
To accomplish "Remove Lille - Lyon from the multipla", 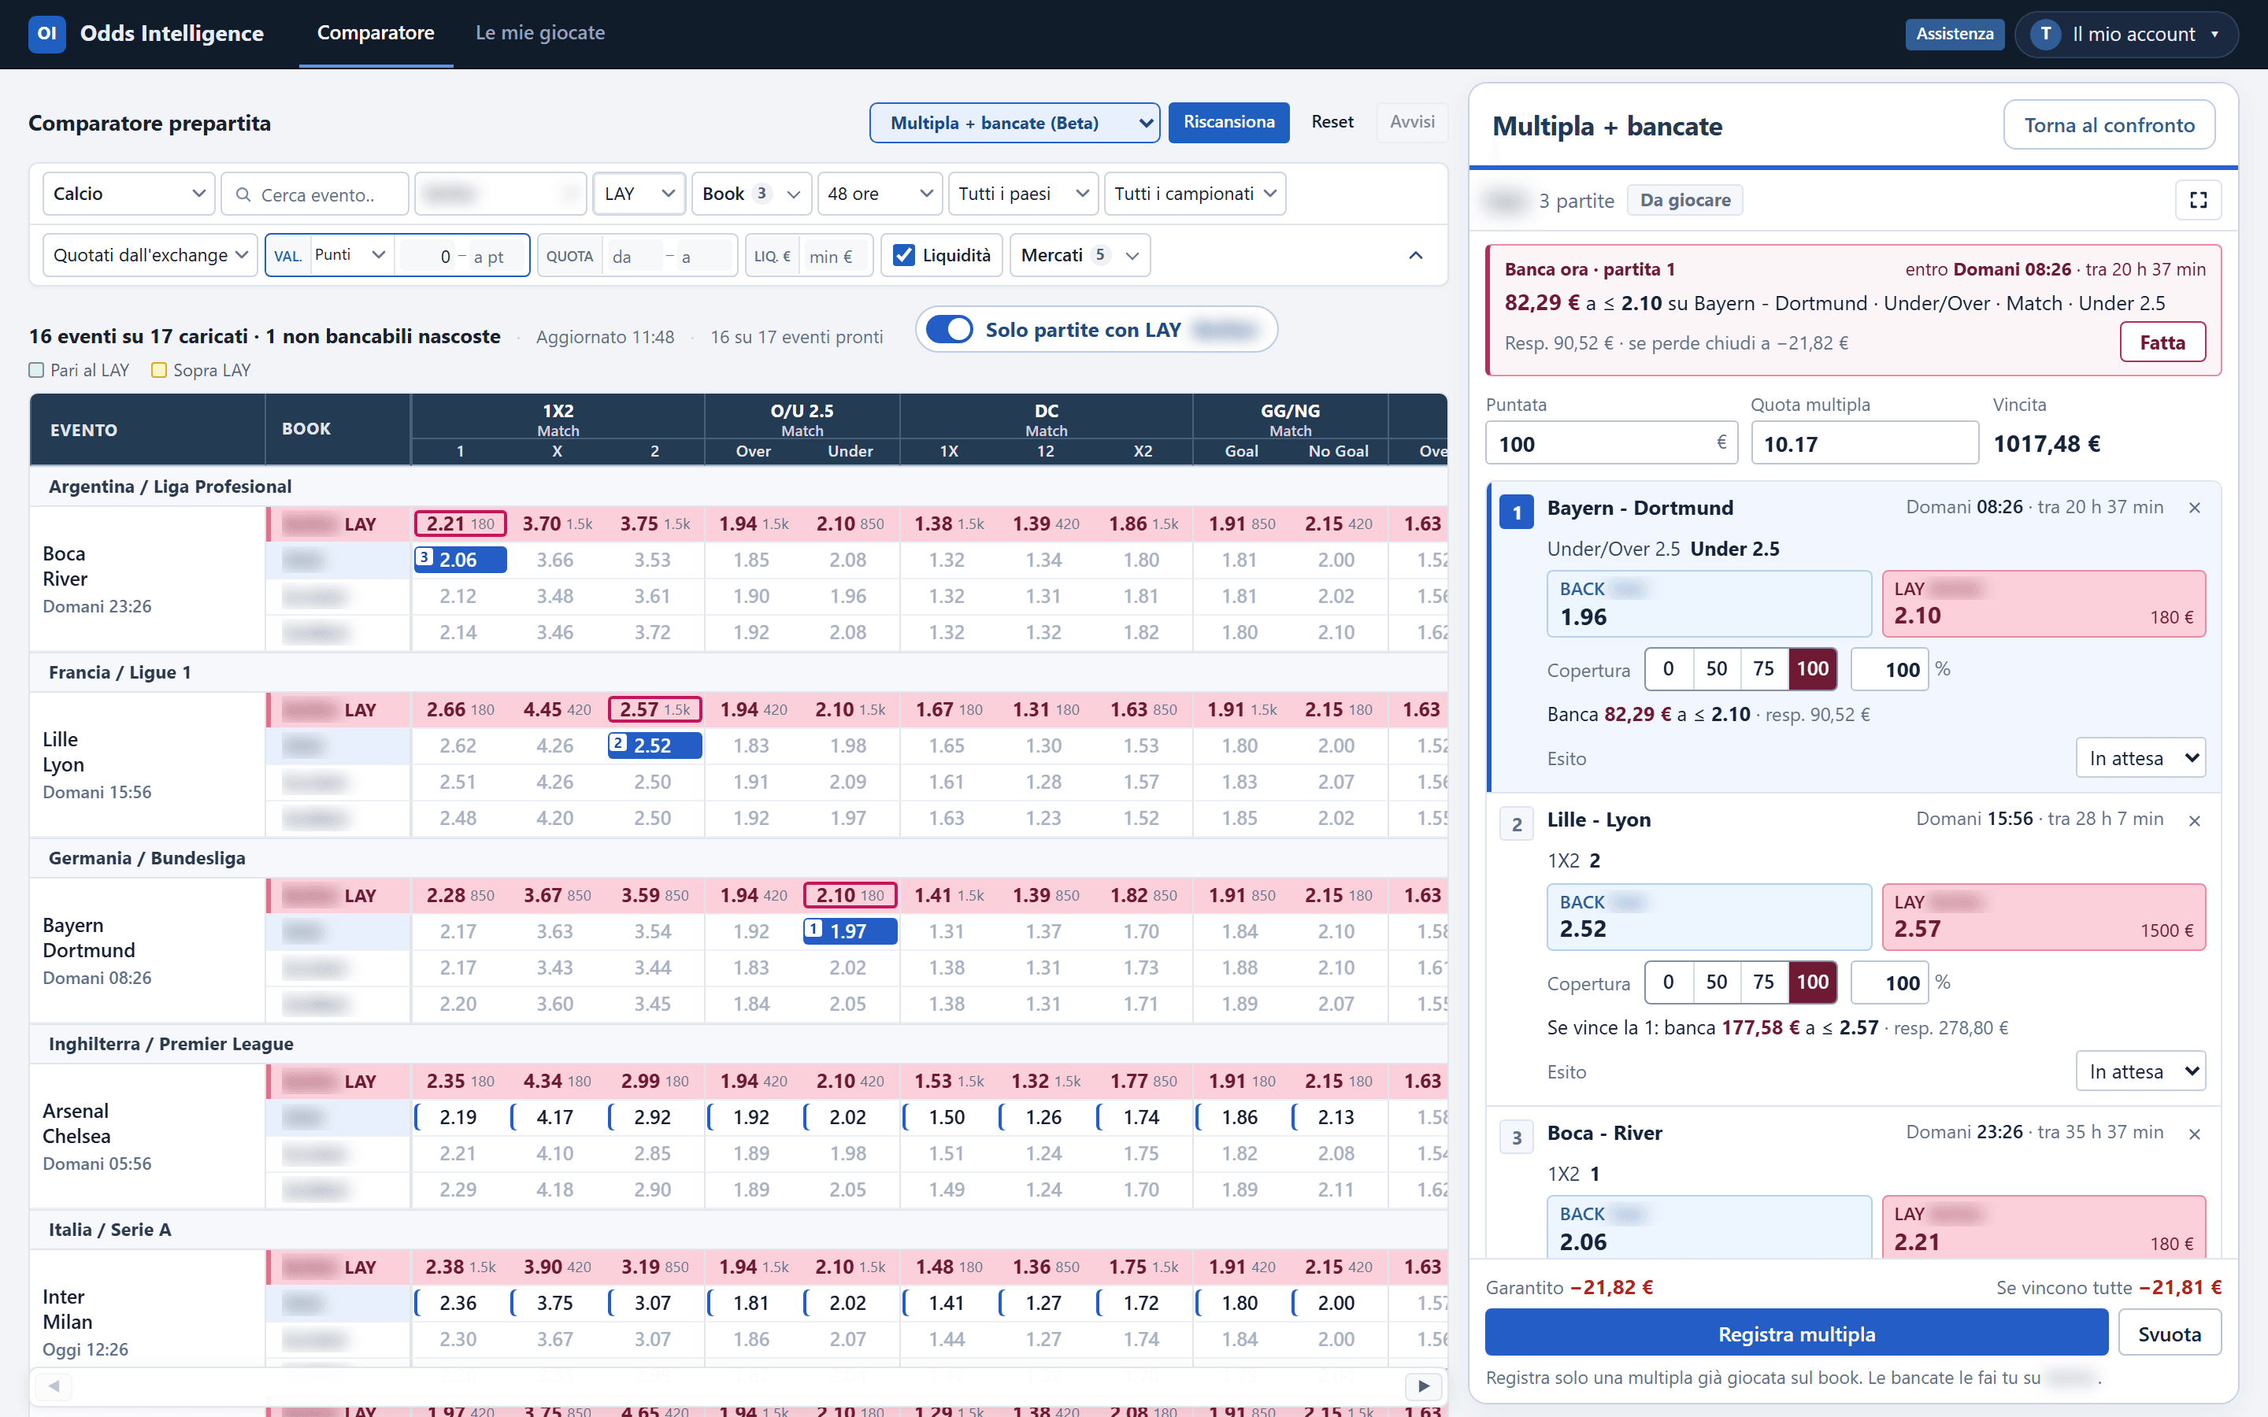I will (2194, 821).
